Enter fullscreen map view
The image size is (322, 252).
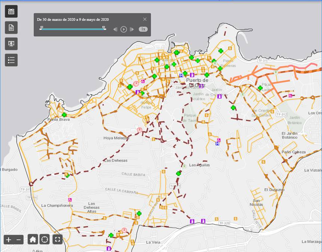pos(57,239)
